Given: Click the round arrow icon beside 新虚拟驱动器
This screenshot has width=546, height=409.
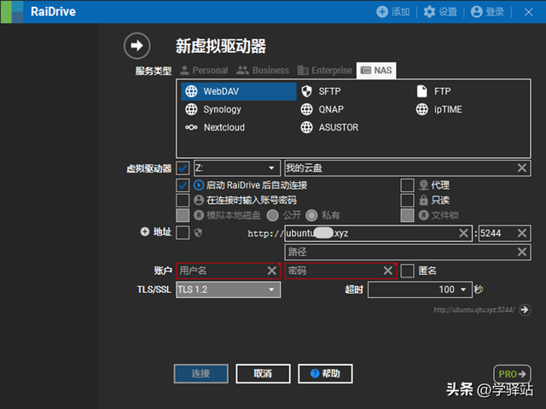Looking at the screenshot, I should 136,45.
